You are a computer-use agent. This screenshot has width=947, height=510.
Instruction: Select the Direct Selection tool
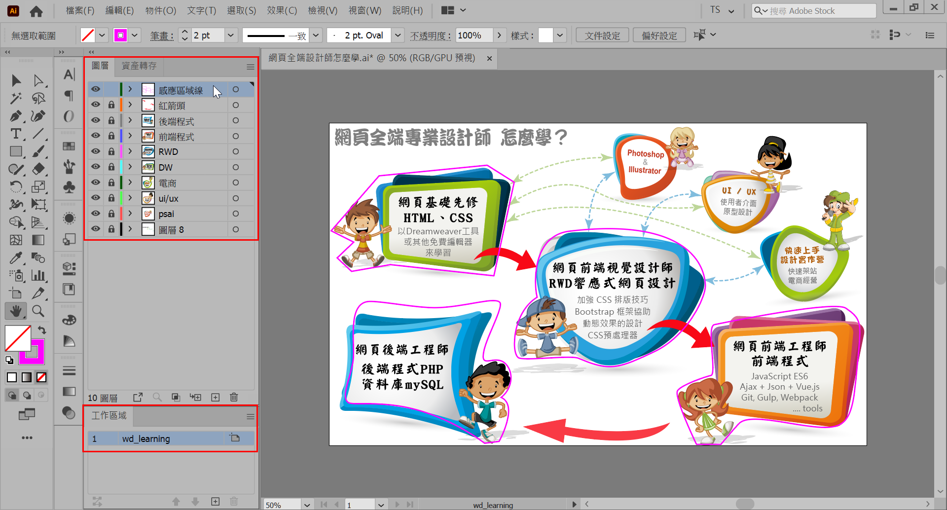[x=38, y=80]
